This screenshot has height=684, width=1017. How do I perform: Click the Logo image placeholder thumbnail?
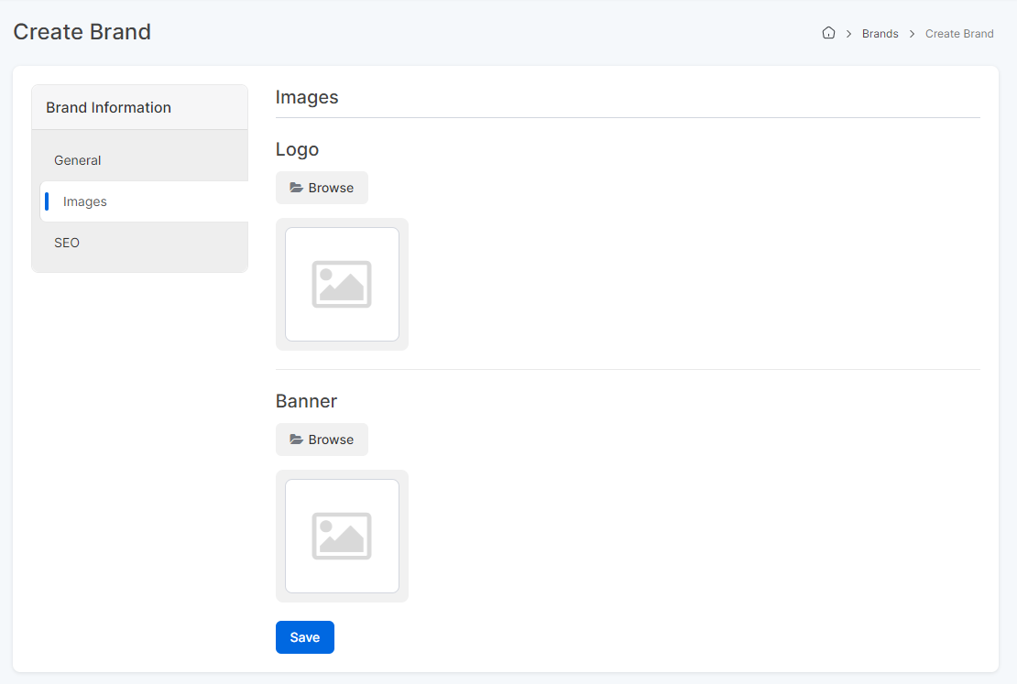pos(342,284)
